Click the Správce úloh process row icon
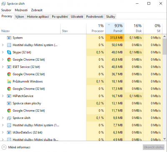167x152 pixels. [x=9, y=118]
